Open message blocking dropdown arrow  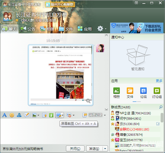click(73, 115)
